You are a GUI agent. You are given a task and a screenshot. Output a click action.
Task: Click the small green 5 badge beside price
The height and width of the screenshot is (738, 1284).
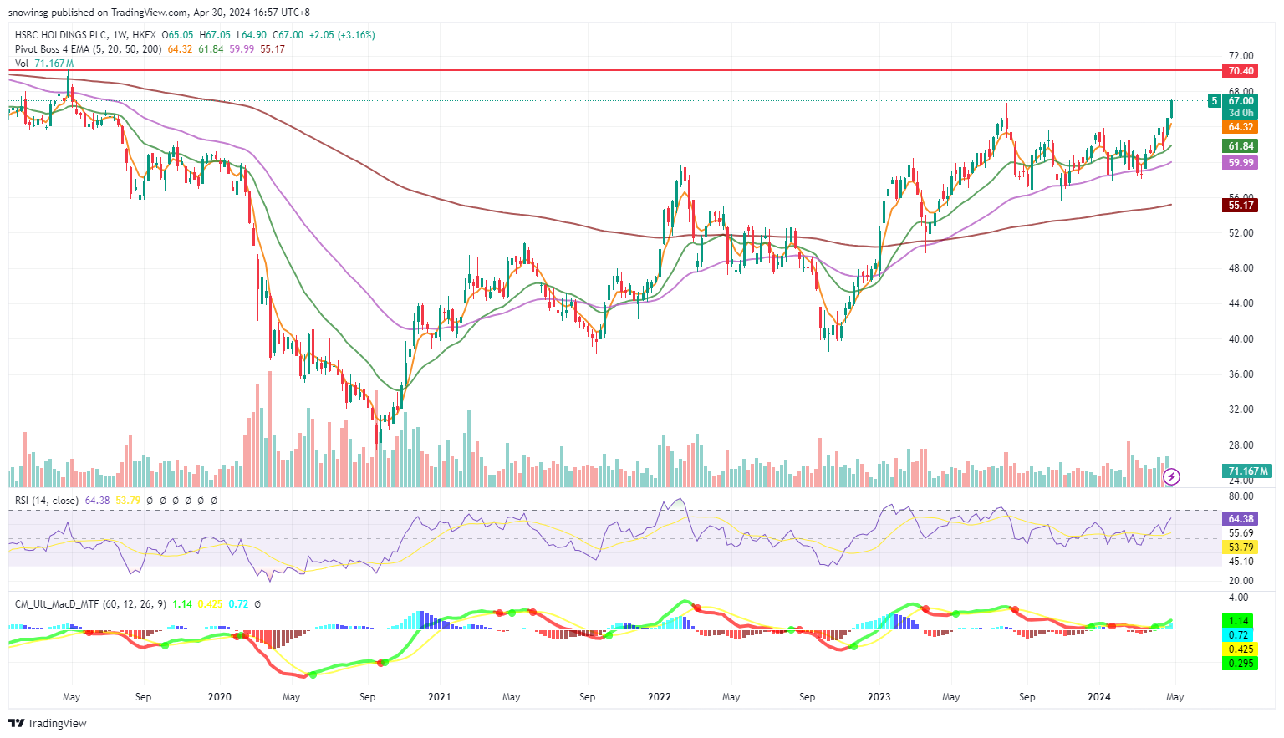1214,101
